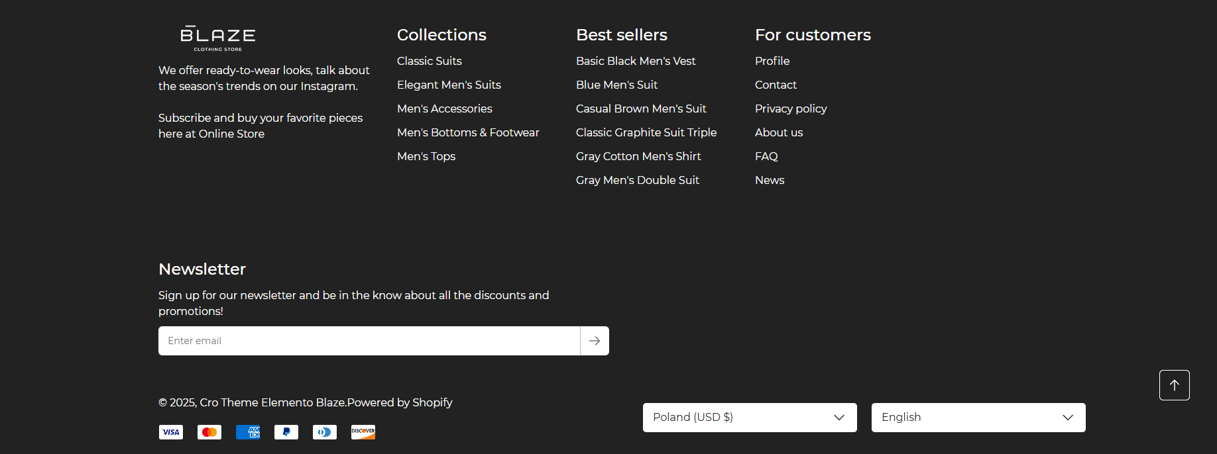Open the English language dropdown
Image resolution: width=1217 pixels, height=454 pixels.
pos(978,418)
